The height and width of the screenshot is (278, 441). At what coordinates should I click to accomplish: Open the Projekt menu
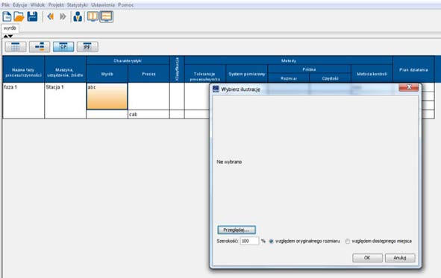coord(56,4)
